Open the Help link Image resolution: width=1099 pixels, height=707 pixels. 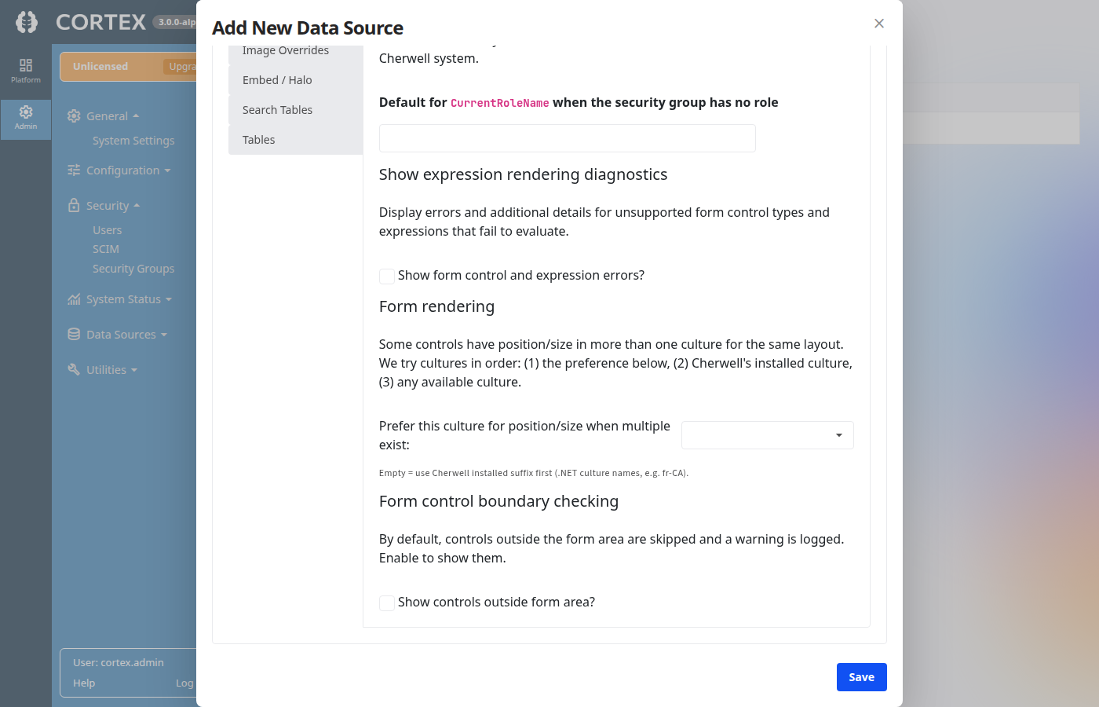coord(83,683)
